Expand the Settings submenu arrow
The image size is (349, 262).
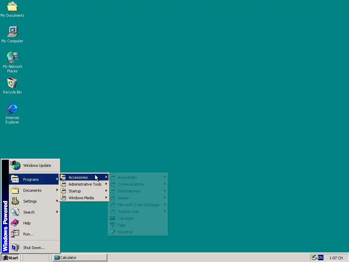pyautogui.click(x=57, y=201)
